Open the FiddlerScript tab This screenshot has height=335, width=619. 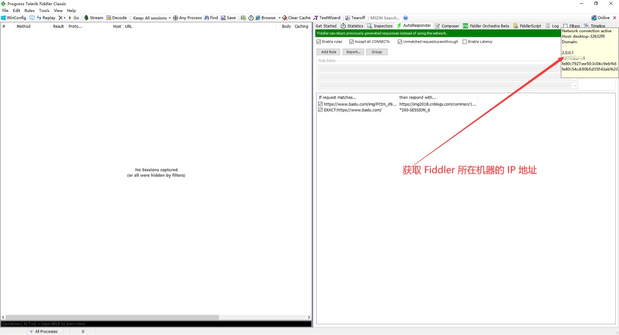point(527,26)
